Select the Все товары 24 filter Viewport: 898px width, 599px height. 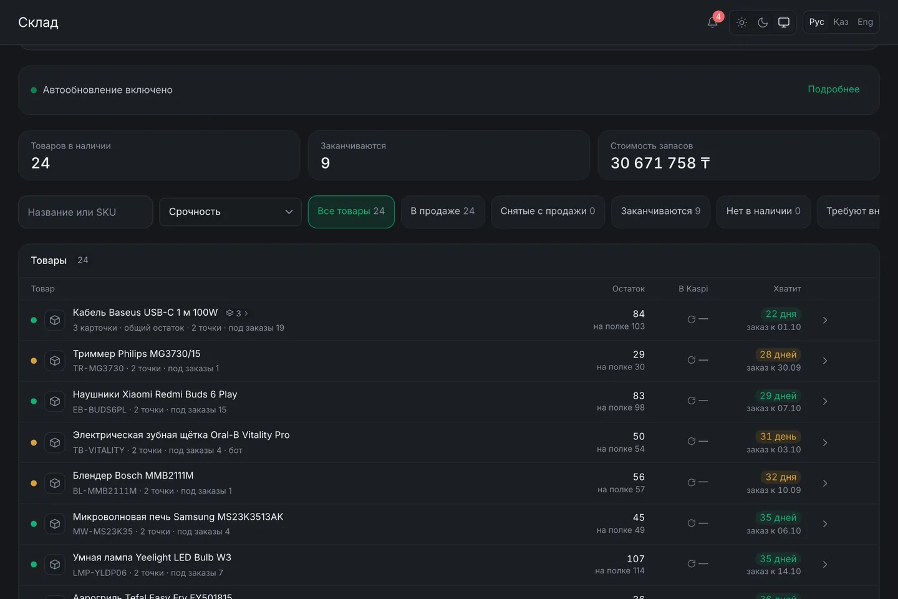[x=351, y=212]
